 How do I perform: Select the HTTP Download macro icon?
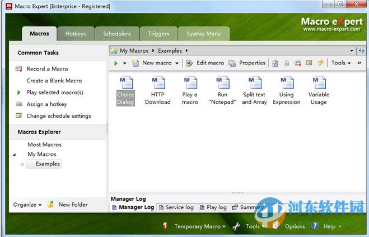[157, 90]
